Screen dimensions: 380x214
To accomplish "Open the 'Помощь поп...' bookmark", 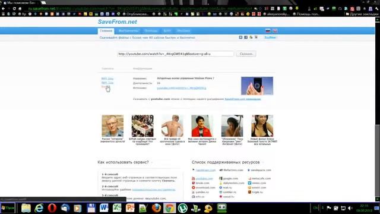I will tap(306, 14).
